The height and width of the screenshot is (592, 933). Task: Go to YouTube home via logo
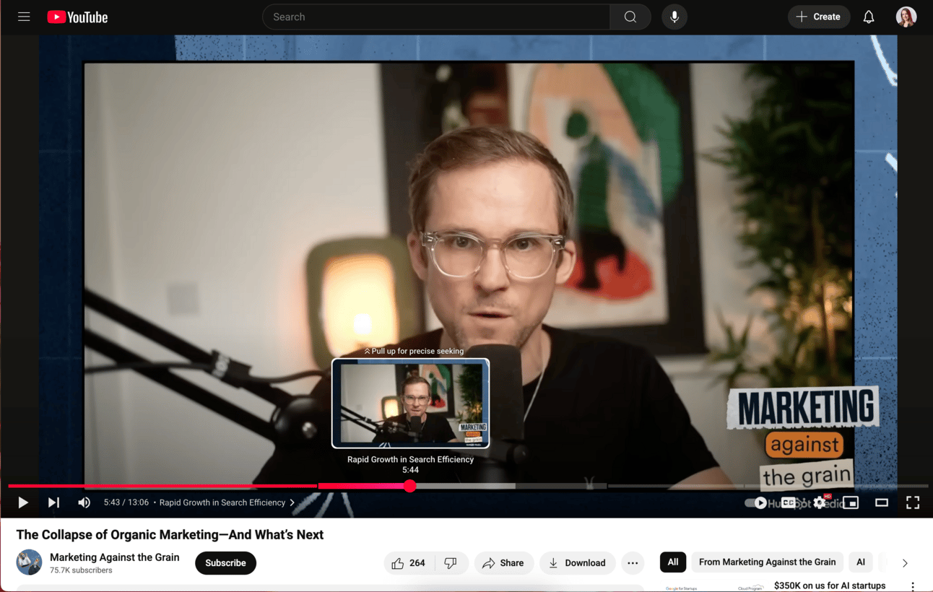pos(77,17)
